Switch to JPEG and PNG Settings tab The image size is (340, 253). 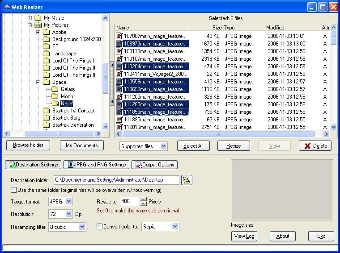[96, 165]
